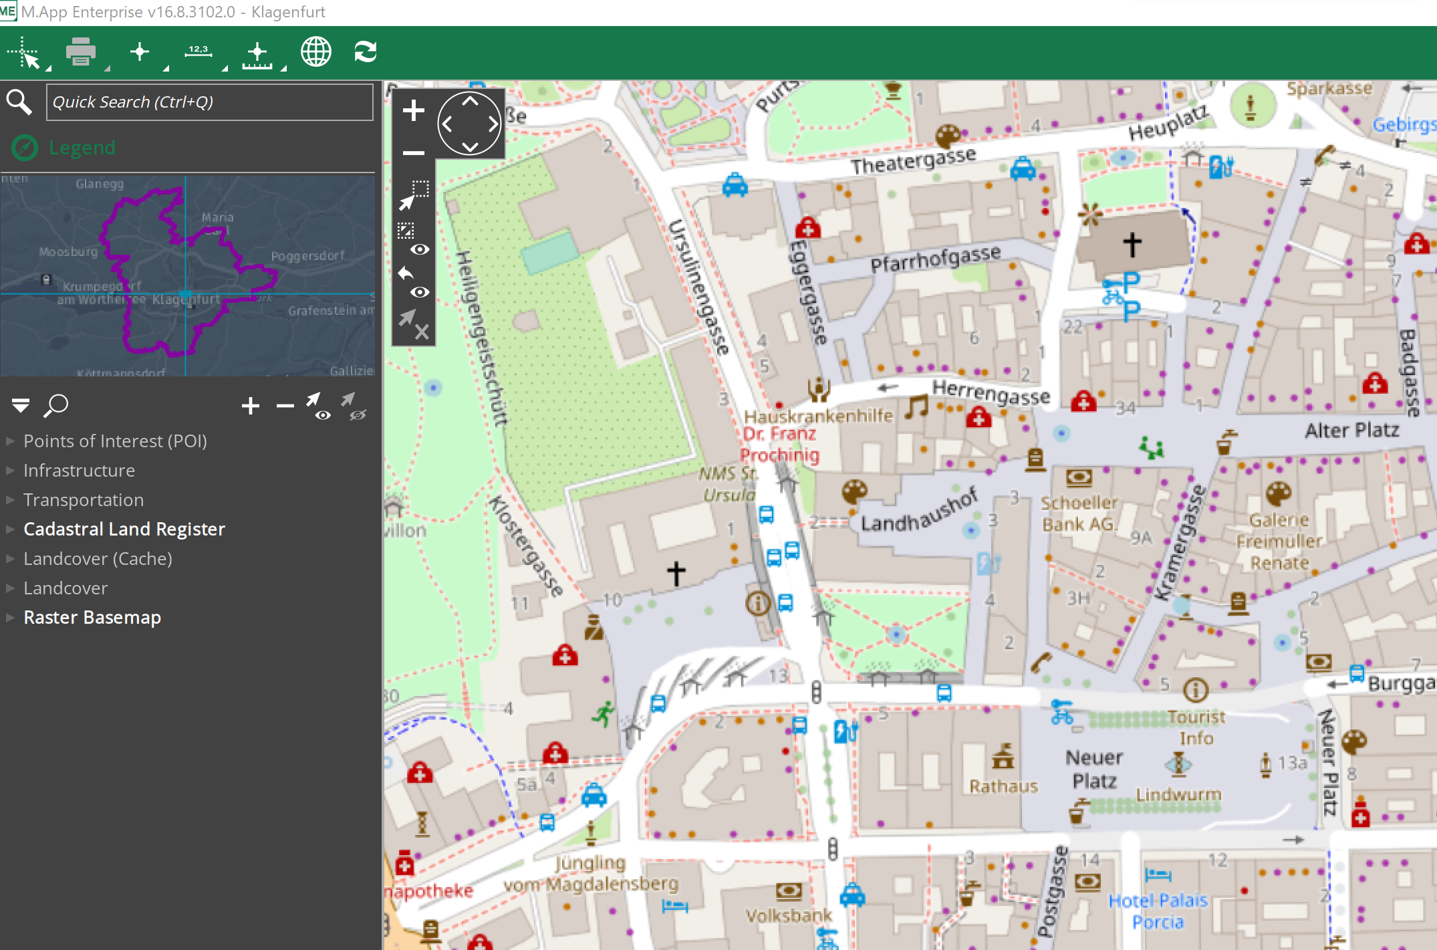1437x950 pixels.
Task: Select Cadastral Land Register layer
Action: (124, 529)
